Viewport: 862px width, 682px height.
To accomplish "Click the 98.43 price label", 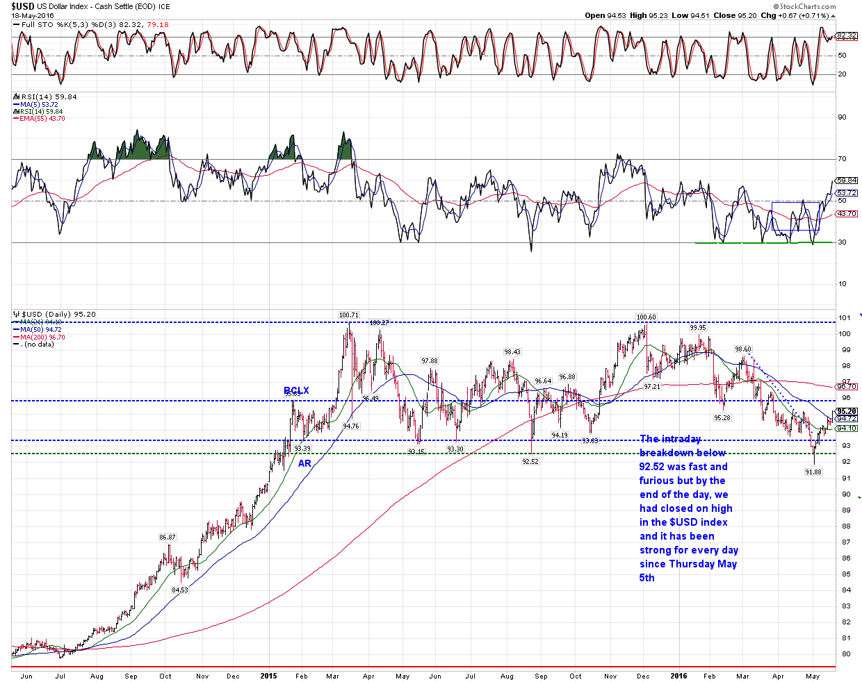I will [x=512, y=352].
